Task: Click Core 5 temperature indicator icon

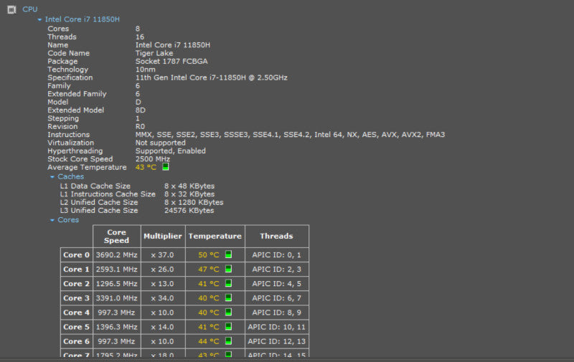Action: (228, 326)
